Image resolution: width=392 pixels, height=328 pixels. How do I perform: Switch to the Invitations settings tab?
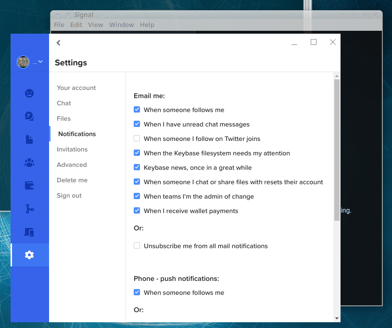click(72, 149)
